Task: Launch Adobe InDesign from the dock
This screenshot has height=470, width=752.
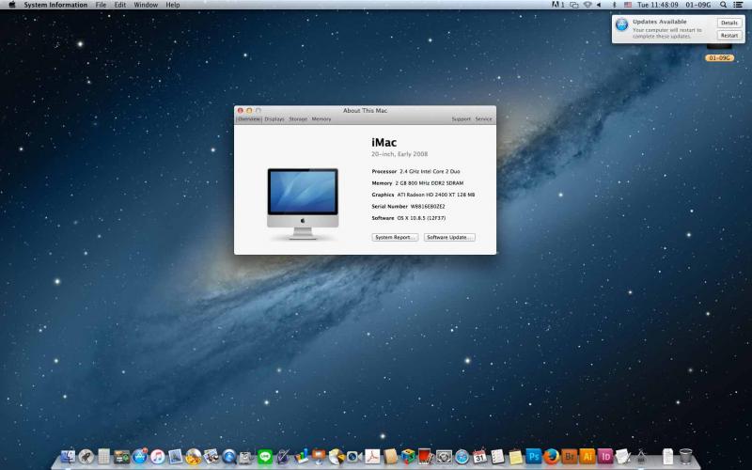Action: click(x=604, y=457)
